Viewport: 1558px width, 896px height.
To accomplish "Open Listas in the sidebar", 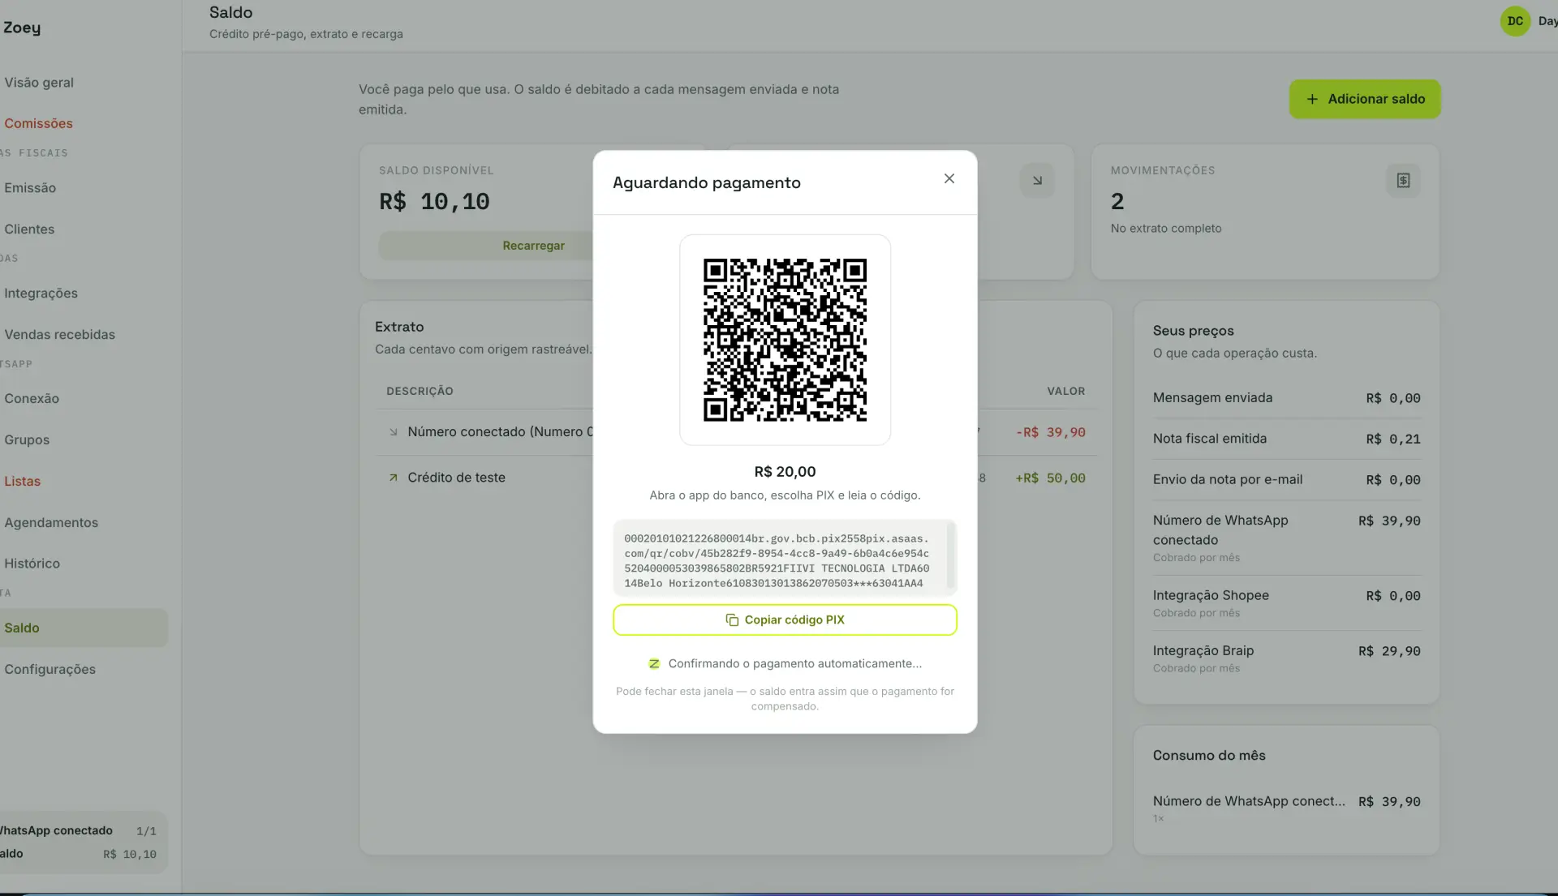I will click(x=22, y=481).
